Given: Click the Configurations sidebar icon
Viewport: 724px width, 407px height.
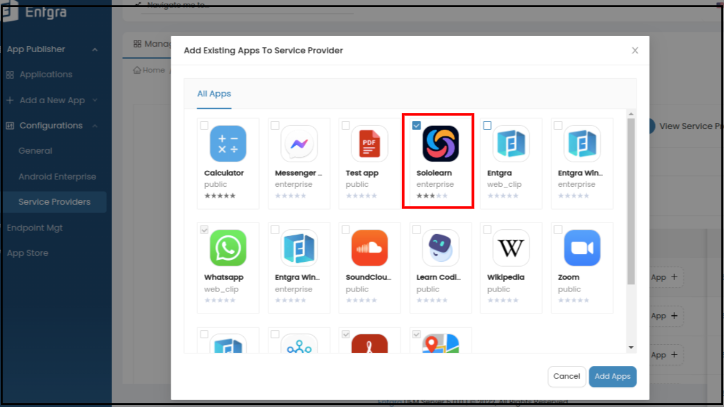Looking at the screenshot, I should pyautogui.click(x=10, y=126).
